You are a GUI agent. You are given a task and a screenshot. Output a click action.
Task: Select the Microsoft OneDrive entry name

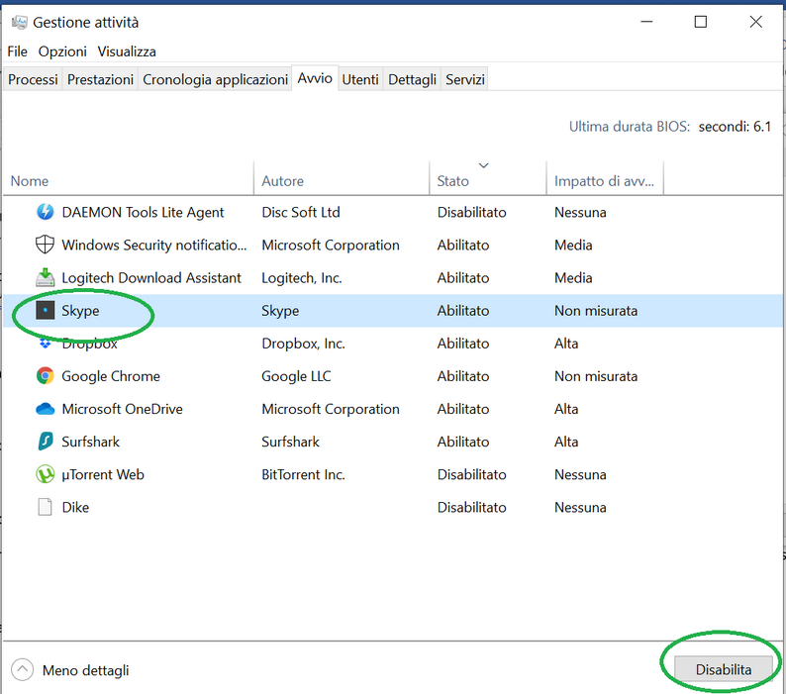click(x=123, y=409)
